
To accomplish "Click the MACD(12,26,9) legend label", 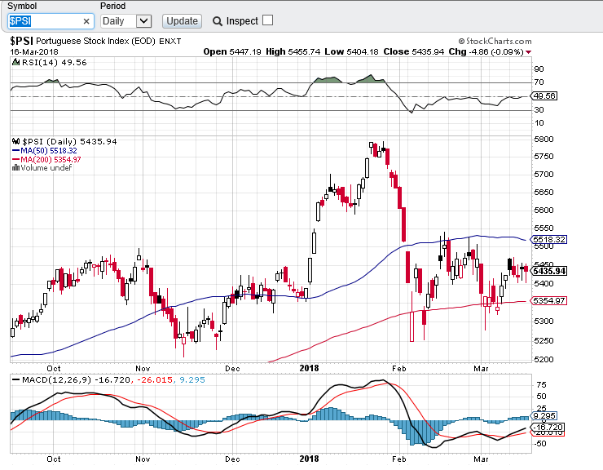I will pos(56,380).
